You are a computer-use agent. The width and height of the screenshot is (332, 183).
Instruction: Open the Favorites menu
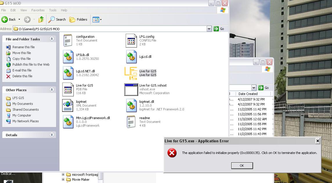click(x=38, y=10)
